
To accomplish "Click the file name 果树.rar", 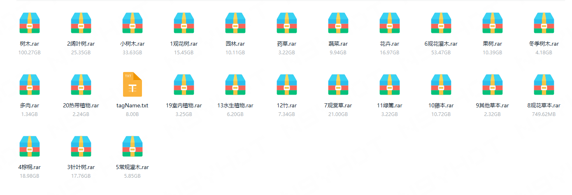I will [493, 44].
